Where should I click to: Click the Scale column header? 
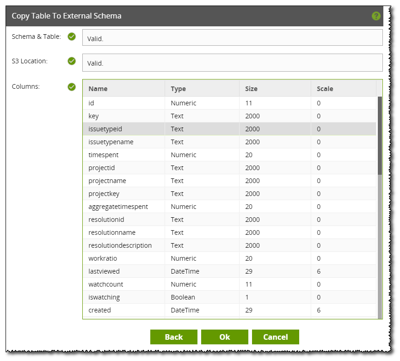[x=344, y=88]
